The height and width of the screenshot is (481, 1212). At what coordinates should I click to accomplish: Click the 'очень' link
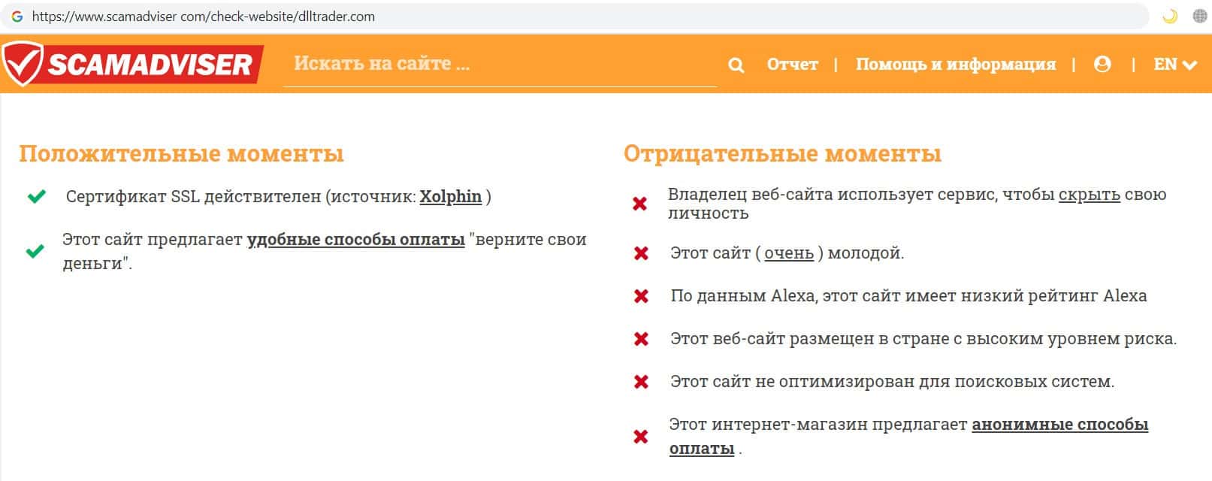[789, 253]
